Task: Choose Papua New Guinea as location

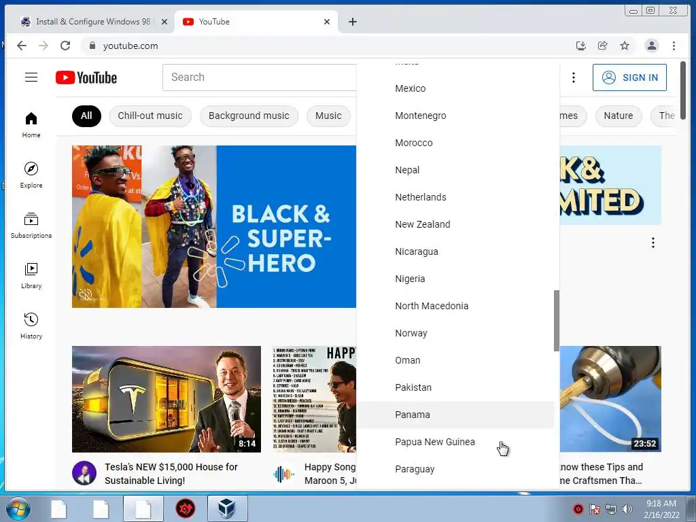Action: pos(455,442)
